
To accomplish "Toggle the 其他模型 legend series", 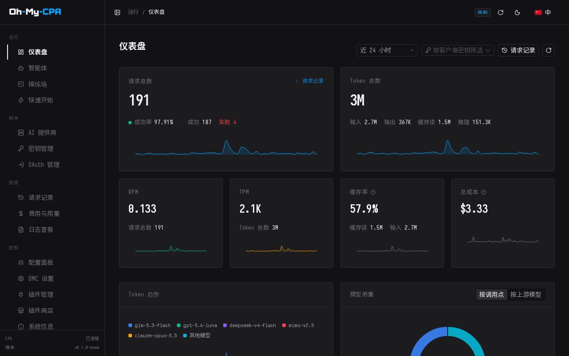I will (x=196, y=336).
